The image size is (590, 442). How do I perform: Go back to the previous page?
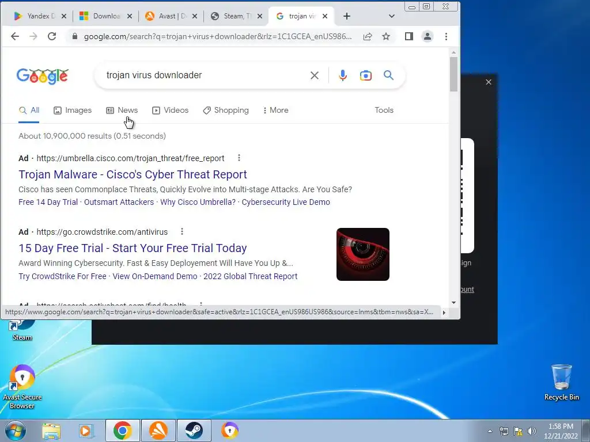pyautogui.click(x=14, y=36)
